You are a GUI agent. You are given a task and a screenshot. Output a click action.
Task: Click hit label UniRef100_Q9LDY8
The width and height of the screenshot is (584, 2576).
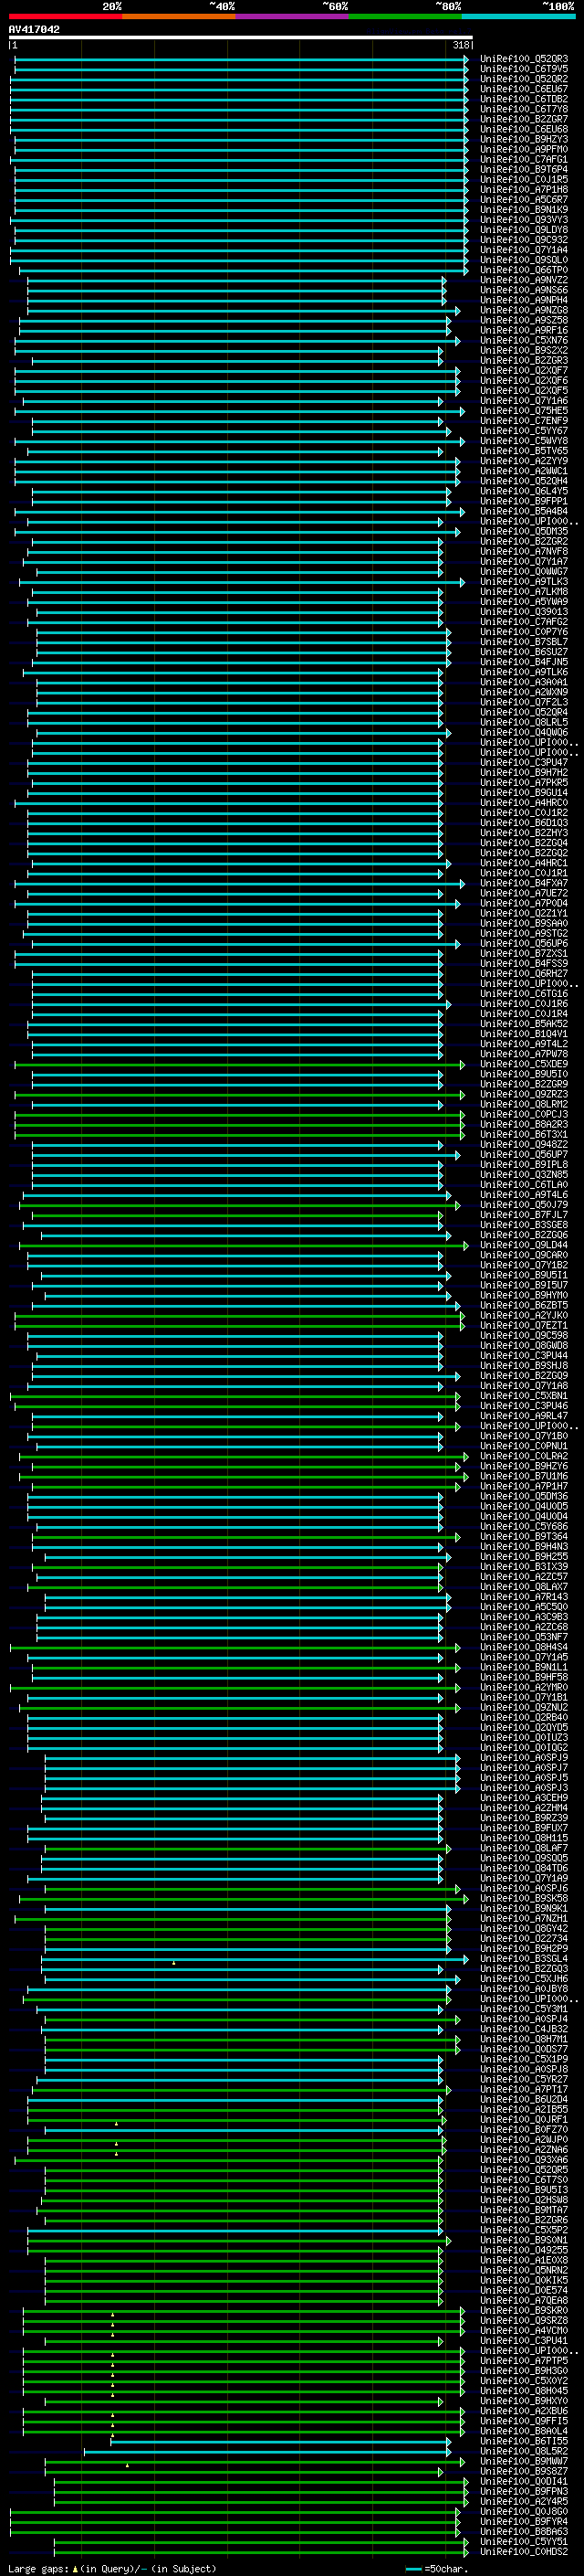click(524, 230)
